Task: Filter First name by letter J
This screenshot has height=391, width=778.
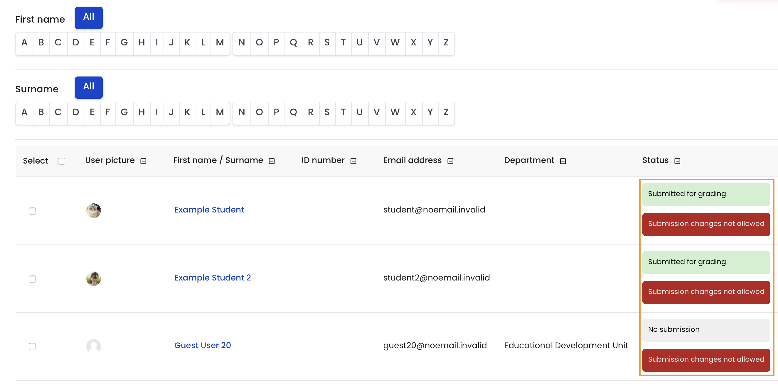Action: 171,43
